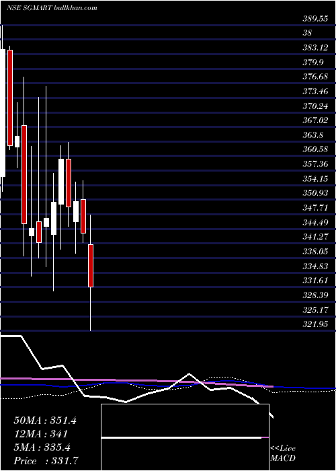Click the white candle body near 357 level
The width and height of the screenshot is (336, 471).
click(x=61, y=182)
